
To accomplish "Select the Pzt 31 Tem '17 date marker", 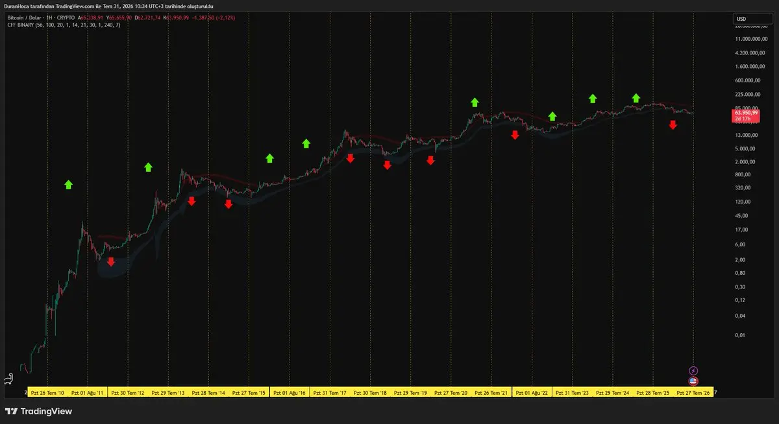I will coord(330,393).
